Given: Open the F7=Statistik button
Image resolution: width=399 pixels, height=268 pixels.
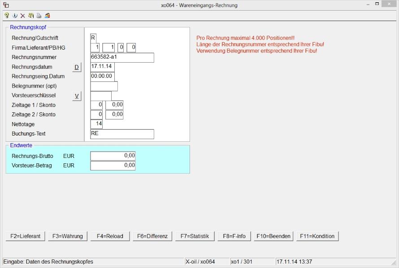Looking at the screenshot, I should (195, 236).
